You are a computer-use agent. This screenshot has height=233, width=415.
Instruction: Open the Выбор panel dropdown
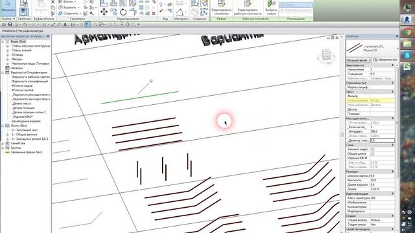tap(8, 19)
